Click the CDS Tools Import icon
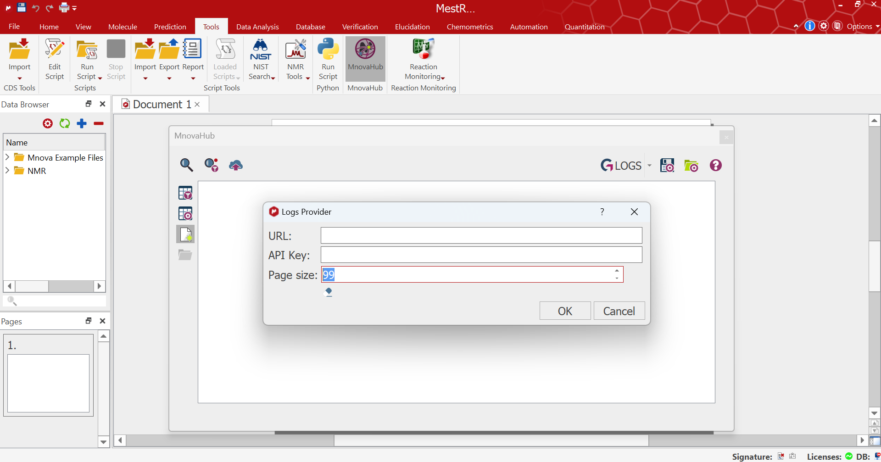 [x=19, y=49]
